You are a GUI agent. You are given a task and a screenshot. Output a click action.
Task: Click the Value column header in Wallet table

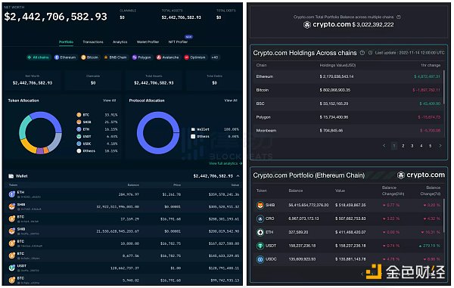click(x=235, y=184)
